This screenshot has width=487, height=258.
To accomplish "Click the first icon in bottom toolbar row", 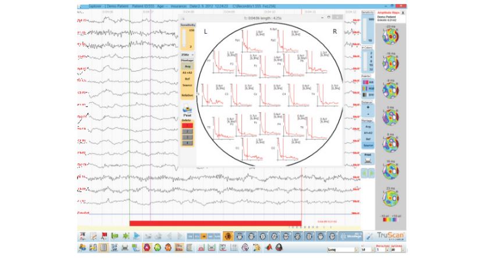I will tap(82, 248).
